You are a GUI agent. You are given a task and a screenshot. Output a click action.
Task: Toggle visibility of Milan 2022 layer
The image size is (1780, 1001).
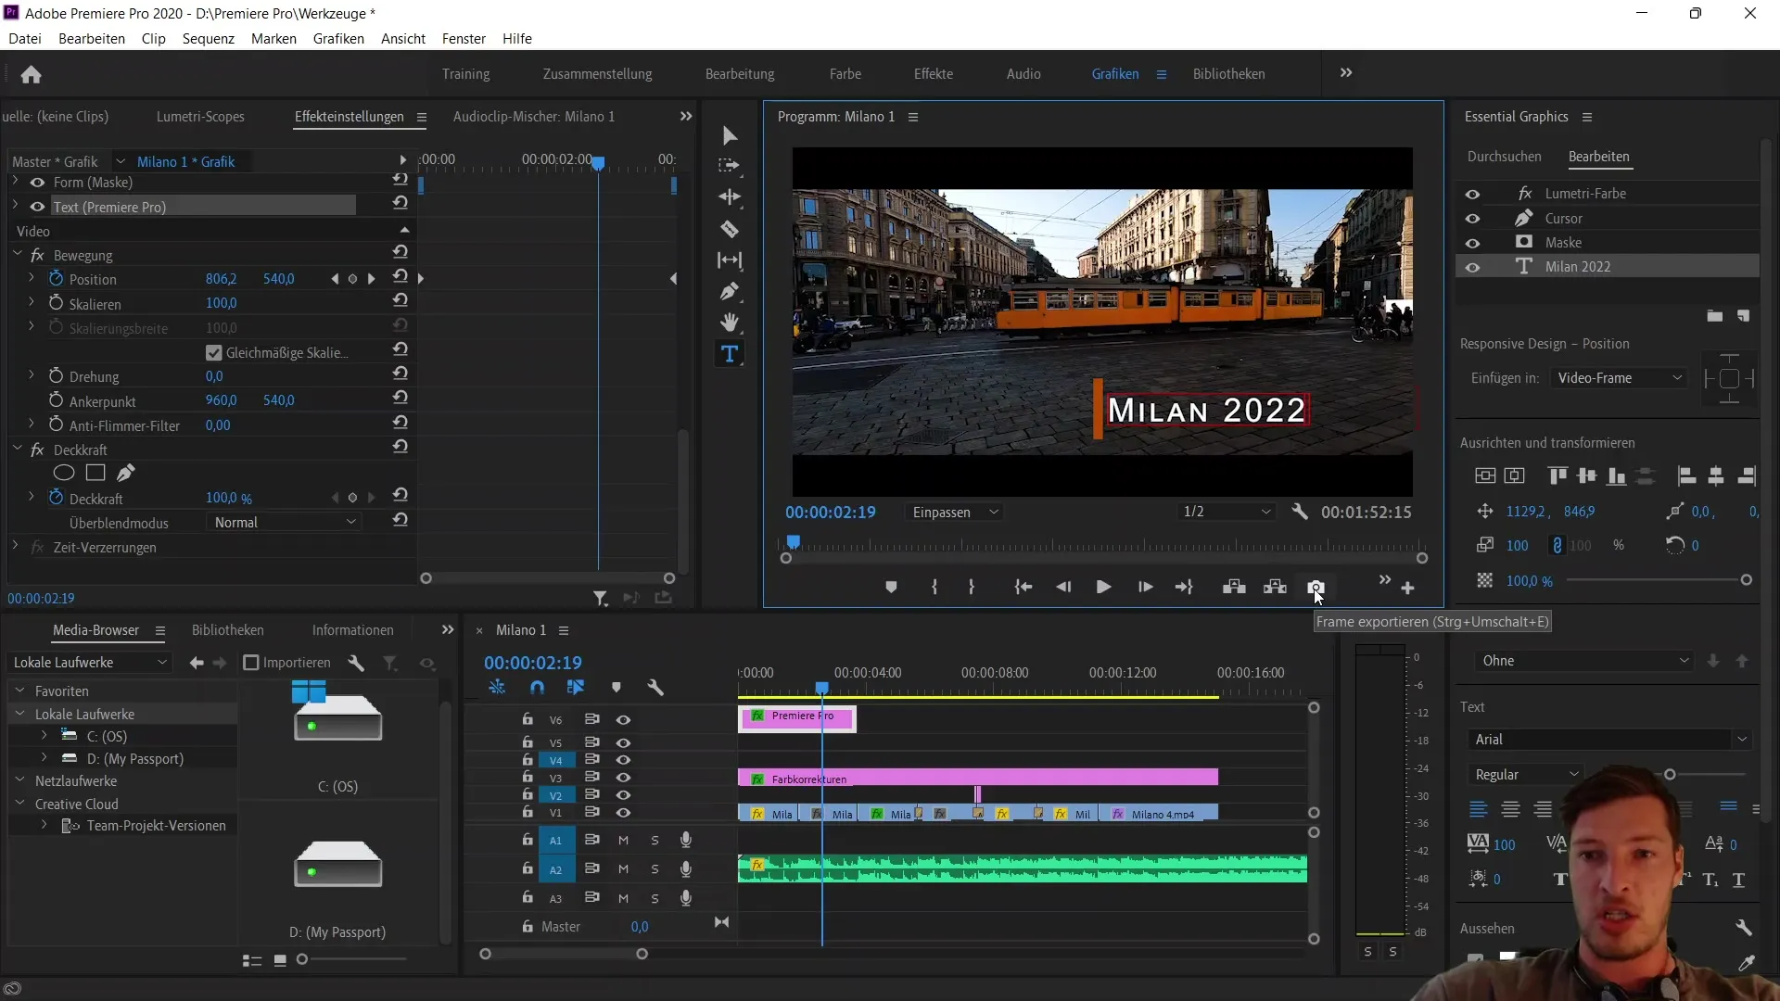[1474, 266]
